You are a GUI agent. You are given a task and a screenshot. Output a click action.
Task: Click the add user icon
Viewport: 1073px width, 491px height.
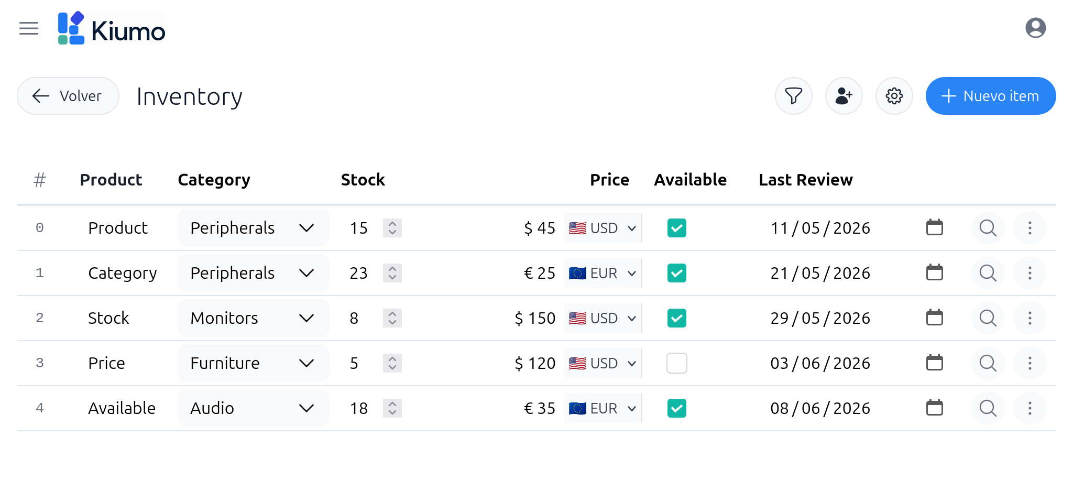tap(844, 96)
